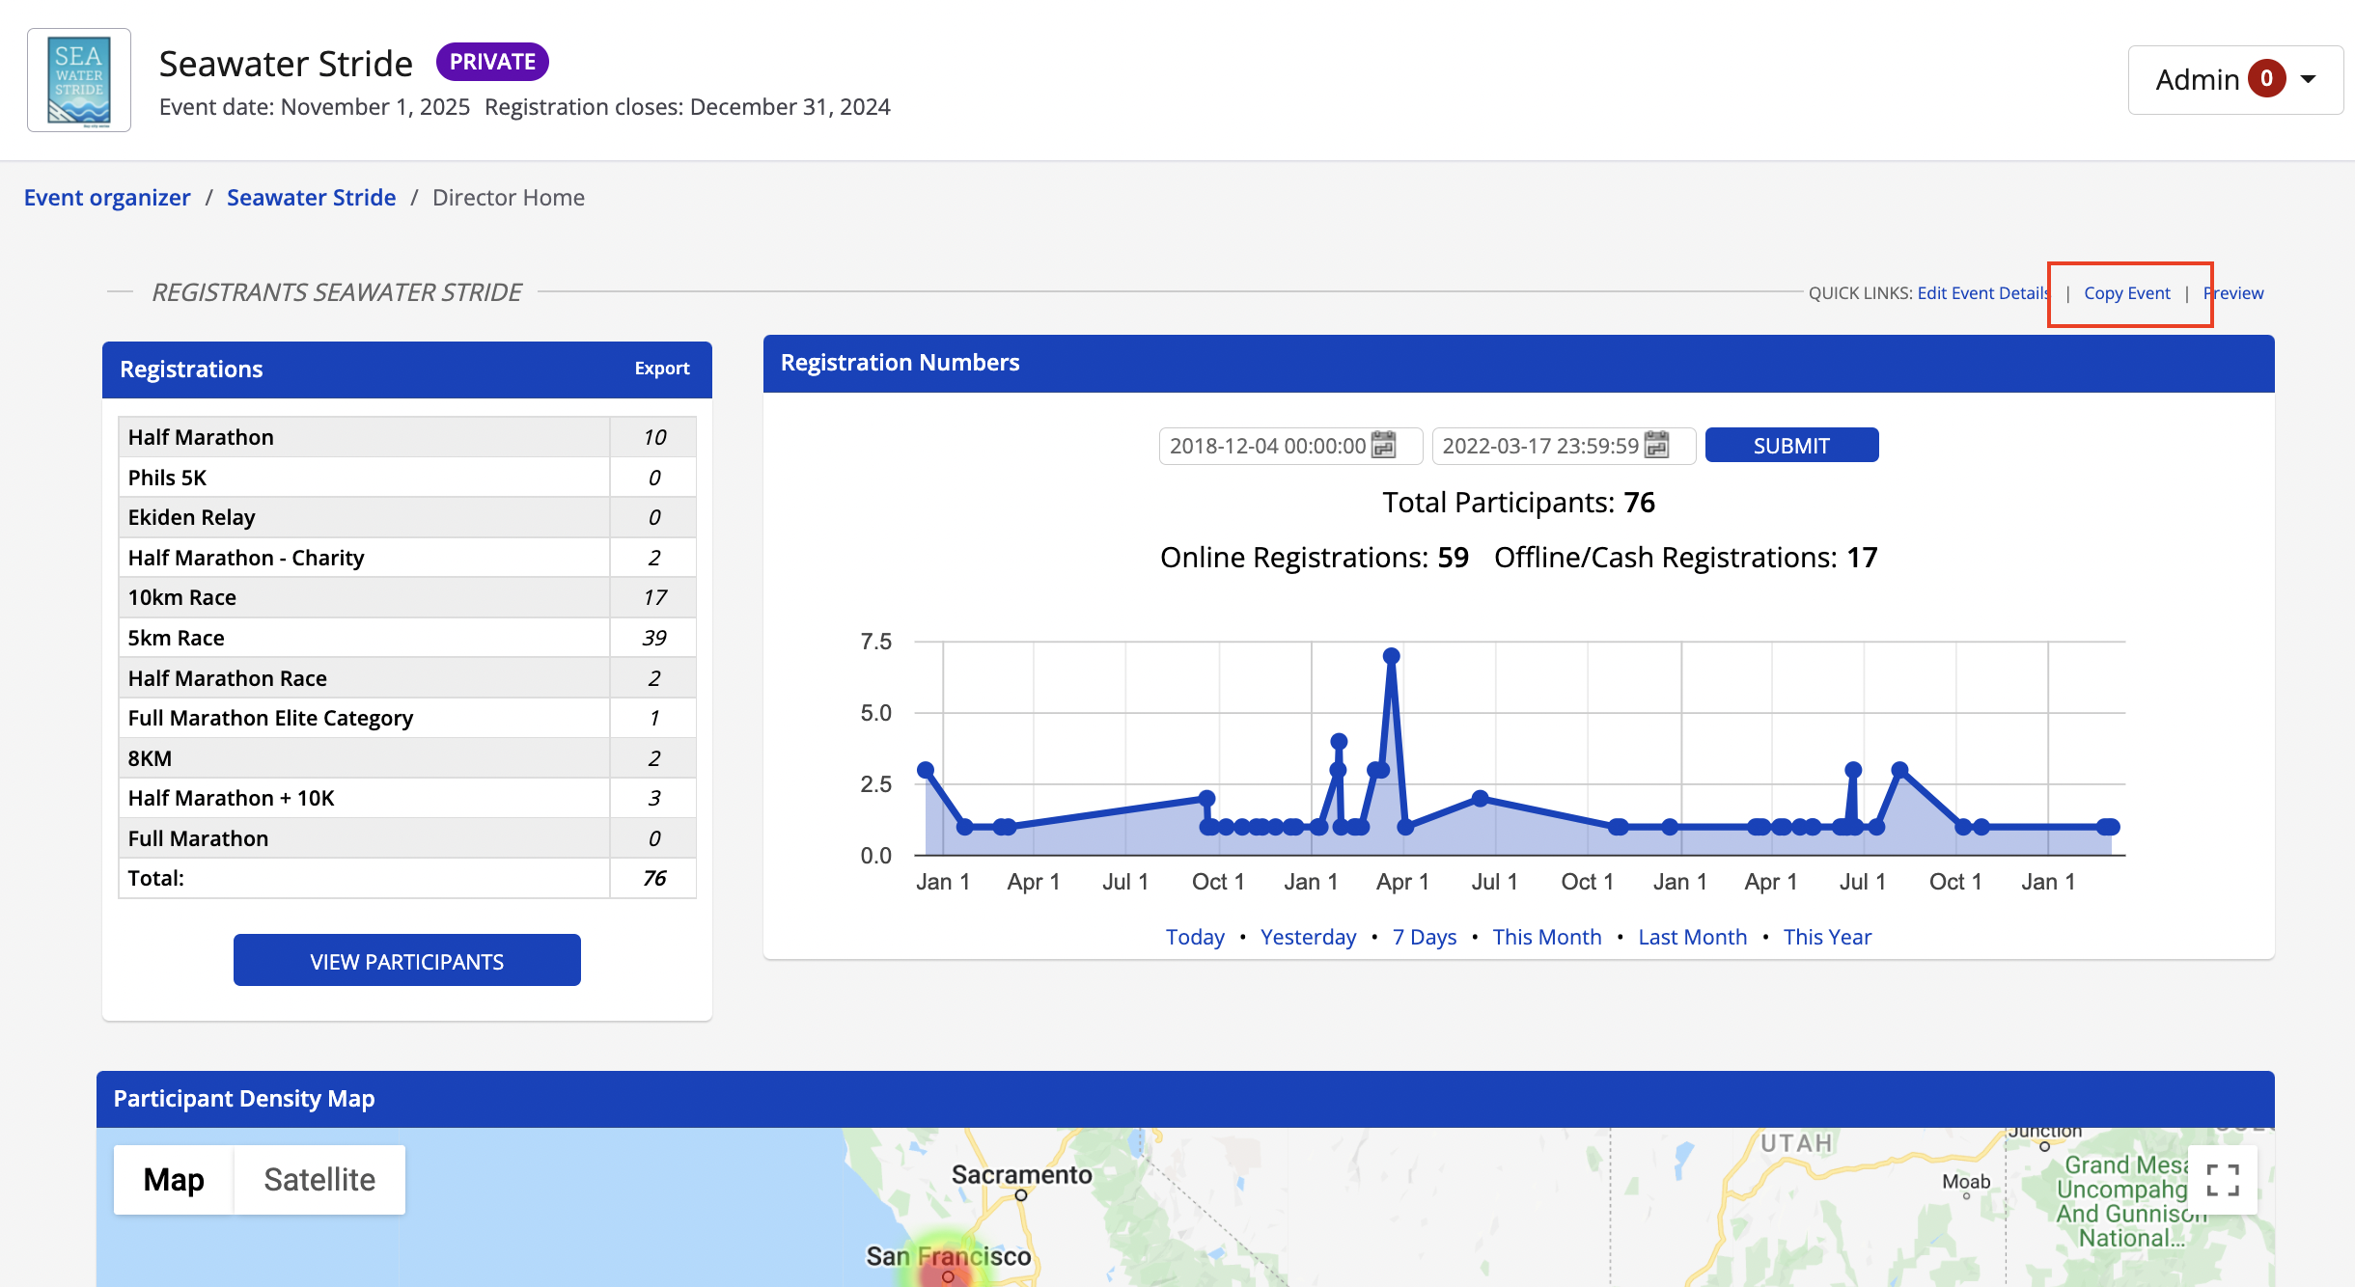Go to Event organizer breadcrumb
This screenshot has width=2355, height=1287.
(107, 198)
